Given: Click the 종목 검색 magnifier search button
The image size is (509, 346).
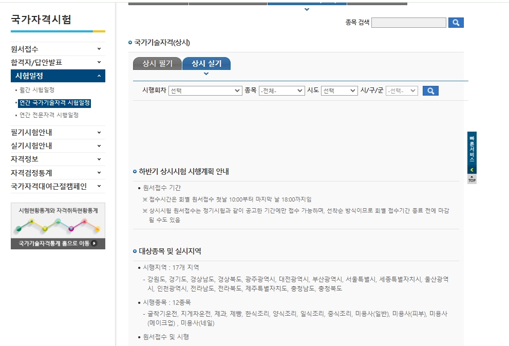Looking at the screenshot, I should click(456, 23).
